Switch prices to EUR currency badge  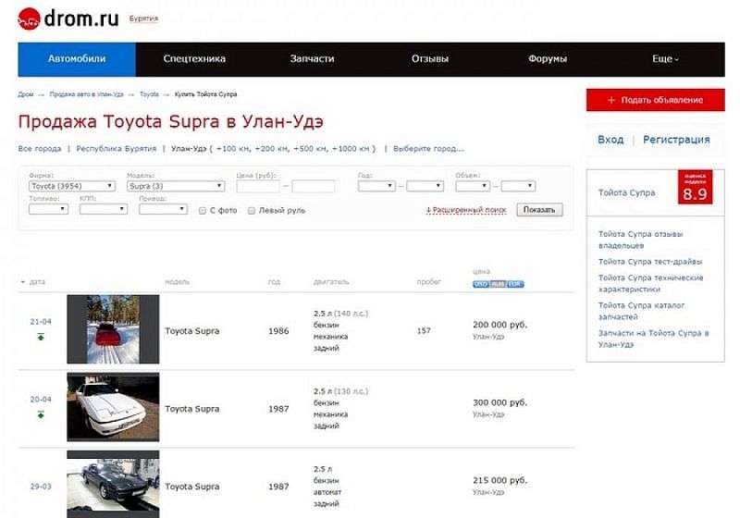[515, 284]
